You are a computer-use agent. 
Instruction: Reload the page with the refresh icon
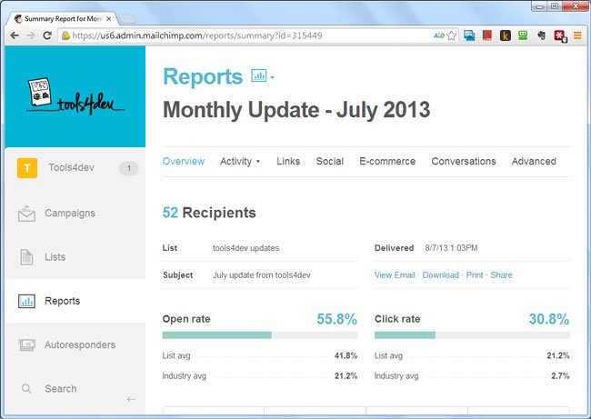point(47,35)
